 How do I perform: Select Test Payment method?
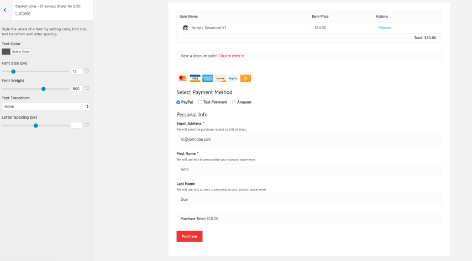click(200, 102)
